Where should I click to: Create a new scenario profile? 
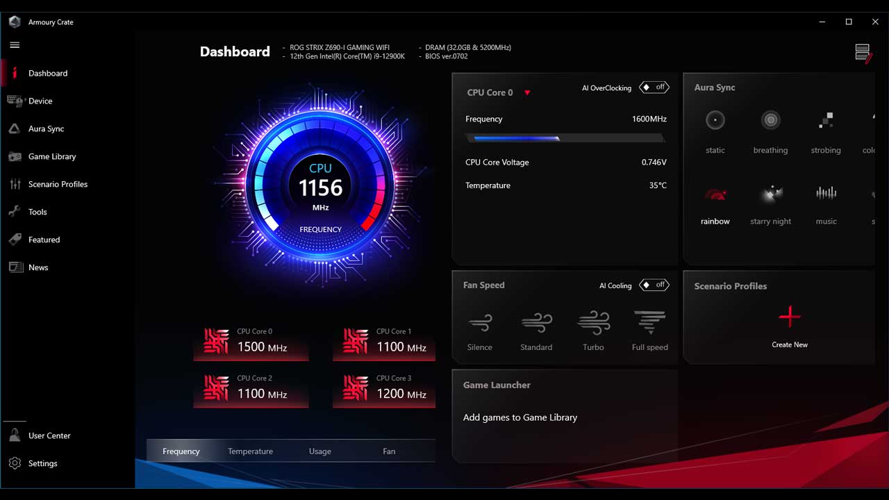(x=790, y=326)
